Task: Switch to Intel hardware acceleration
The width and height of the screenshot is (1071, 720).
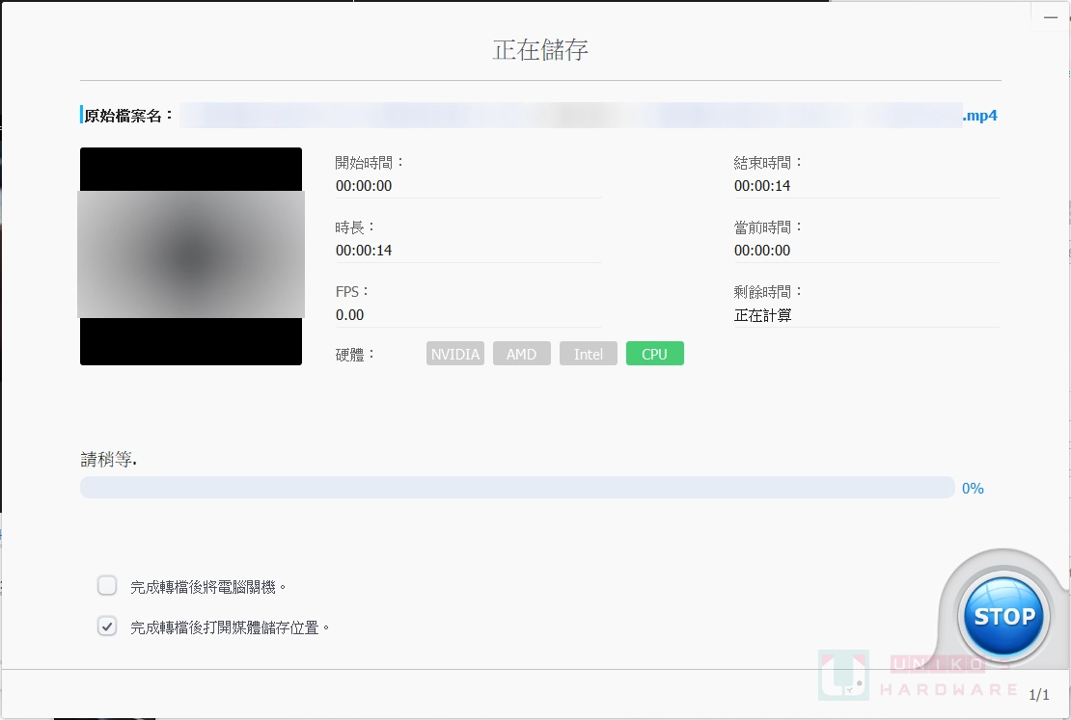Action: 589,354
